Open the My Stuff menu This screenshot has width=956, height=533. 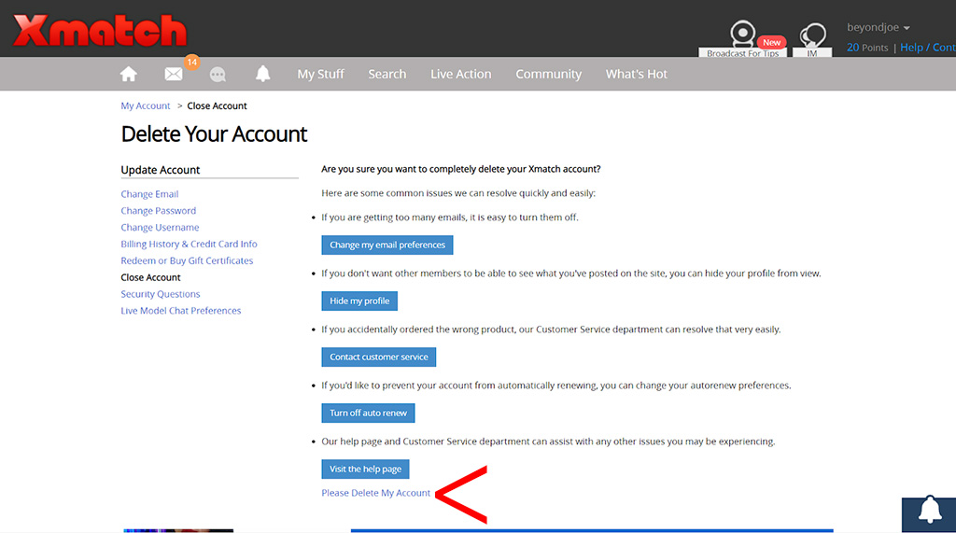(321, 74)
